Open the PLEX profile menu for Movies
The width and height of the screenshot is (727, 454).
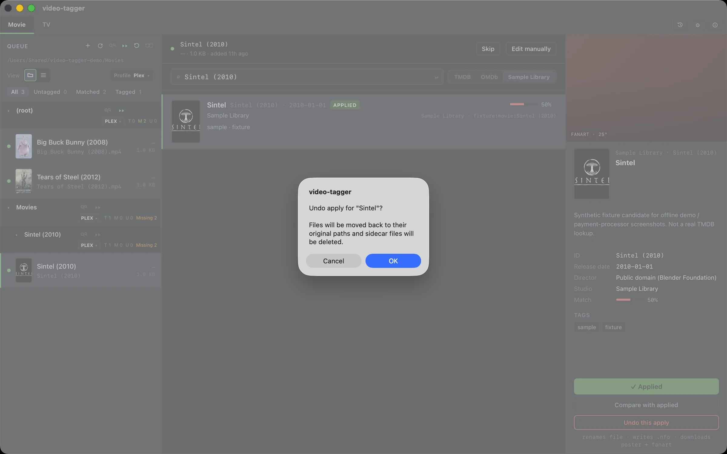tap(89, 218)
